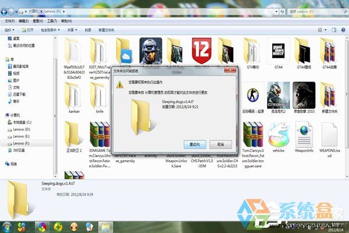Select 网络 in the navigation pane
Screen dimensions: 349x233
pyautogui.click(x=11, y=164)
